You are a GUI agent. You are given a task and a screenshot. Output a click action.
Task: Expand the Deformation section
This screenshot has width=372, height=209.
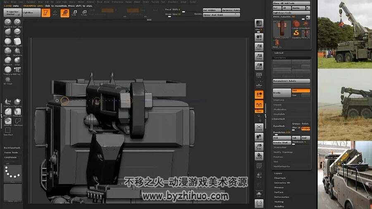[x=281, y=197]
